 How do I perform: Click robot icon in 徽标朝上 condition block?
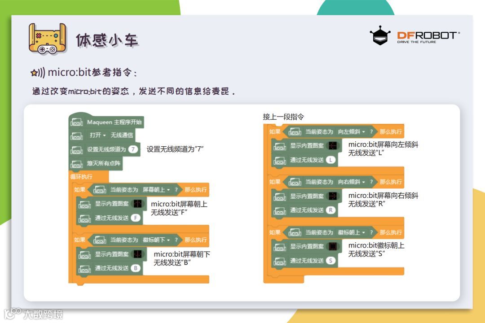pyautogui.click(x=295, y=232)
